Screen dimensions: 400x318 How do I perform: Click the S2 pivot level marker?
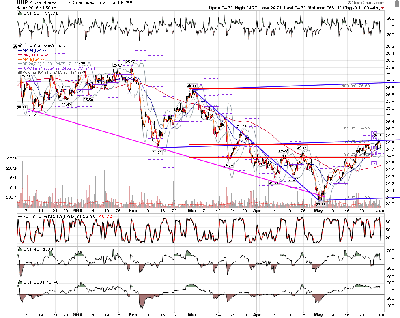[374, 163]
